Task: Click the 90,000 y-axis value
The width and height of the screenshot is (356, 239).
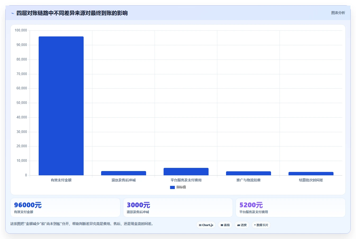Action: (22, 45)
